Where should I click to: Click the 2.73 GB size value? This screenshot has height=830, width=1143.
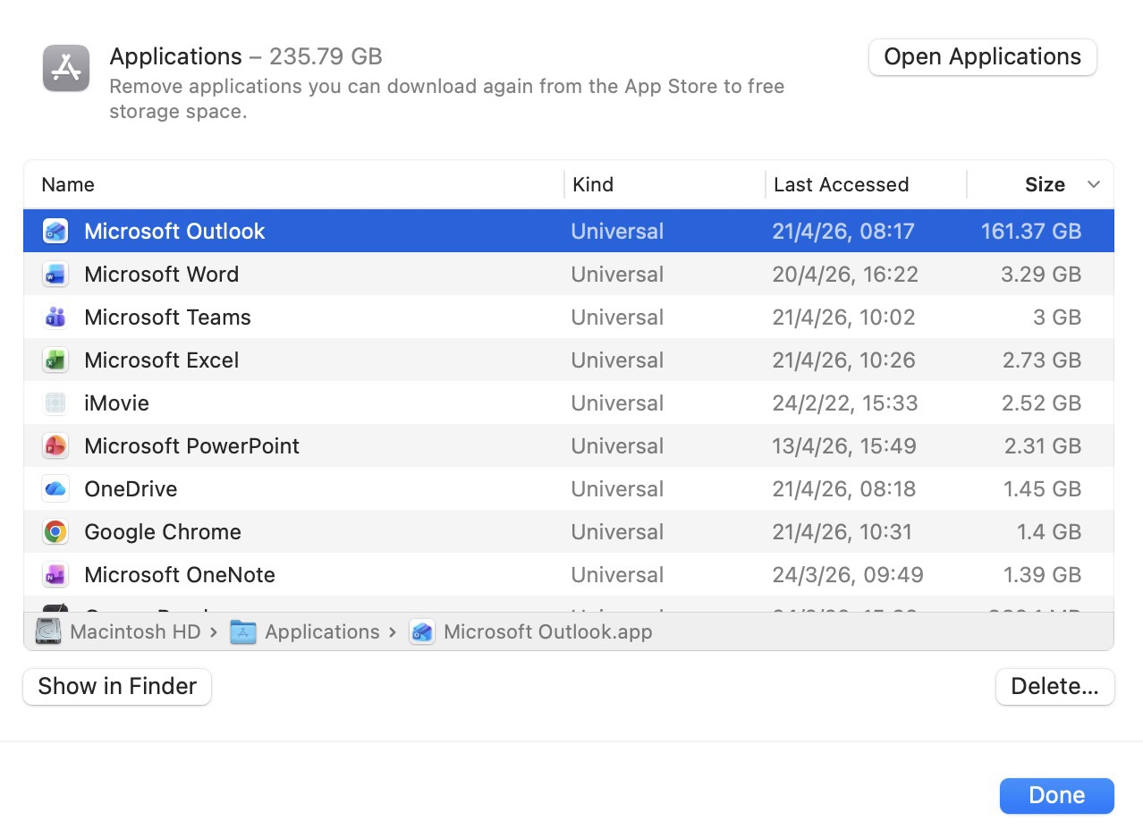[1042, 360]
